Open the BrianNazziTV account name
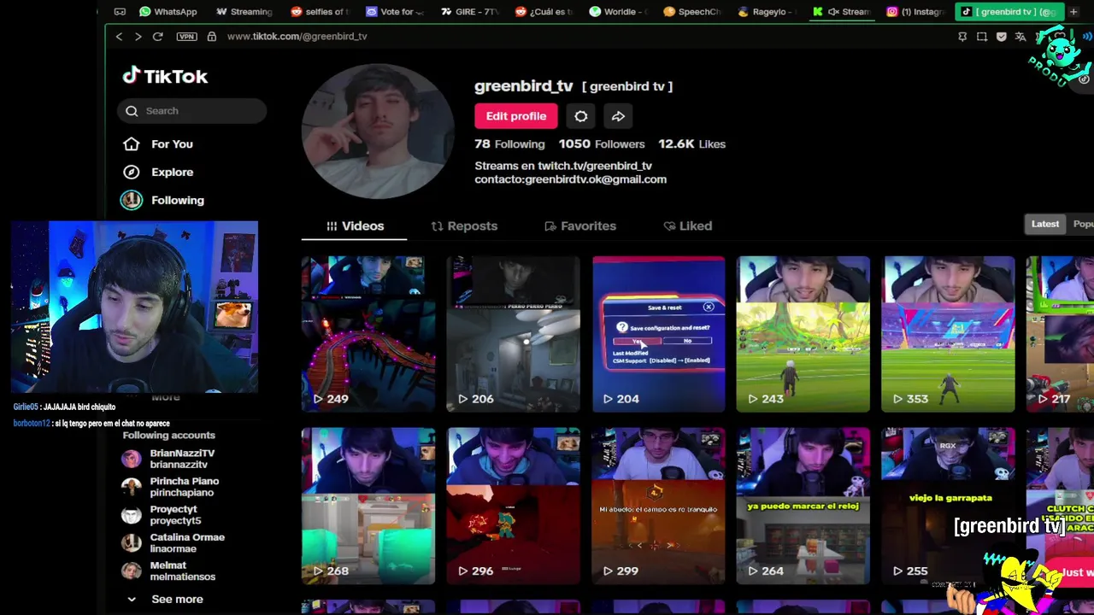 point(182,454)
